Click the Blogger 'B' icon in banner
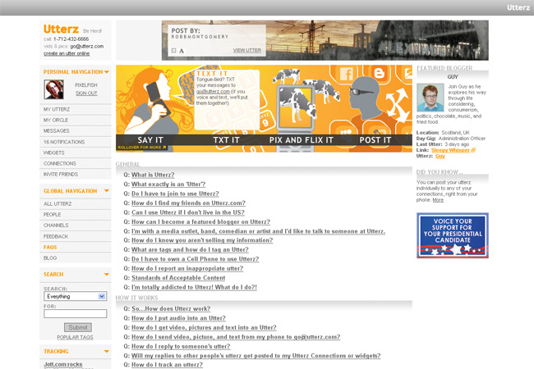The width and height of the screenshot is (534, 369). [379, 73]
